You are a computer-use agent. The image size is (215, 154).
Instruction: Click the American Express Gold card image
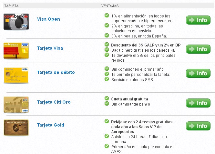[x=16, y=128]
